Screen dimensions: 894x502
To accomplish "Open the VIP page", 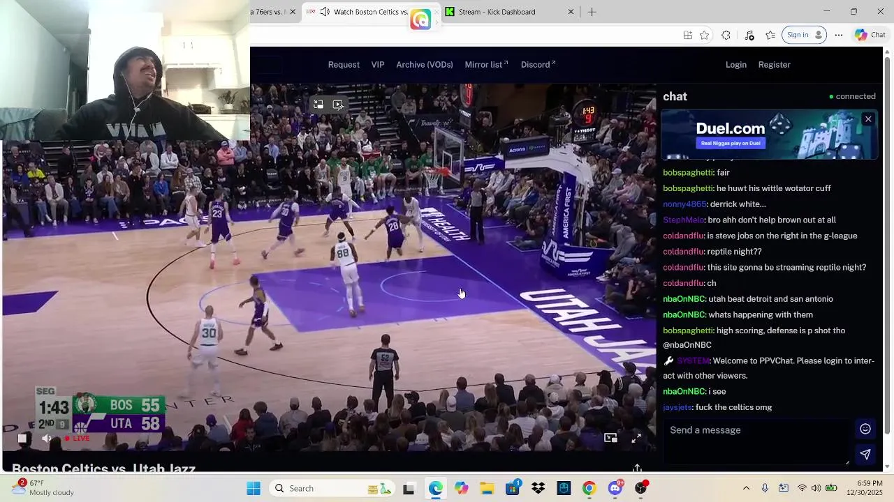I will 378,65.
